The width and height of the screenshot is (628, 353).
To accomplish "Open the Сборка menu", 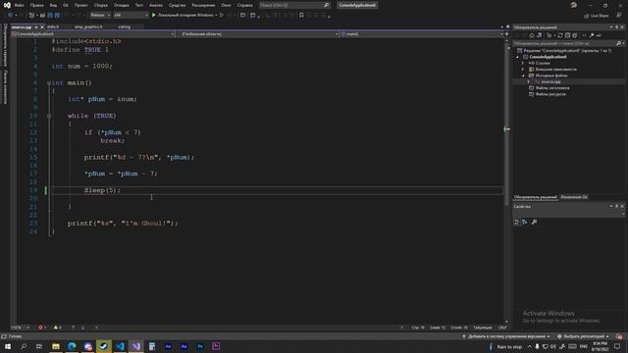I will pyautogui.click(x=100, y=5).
